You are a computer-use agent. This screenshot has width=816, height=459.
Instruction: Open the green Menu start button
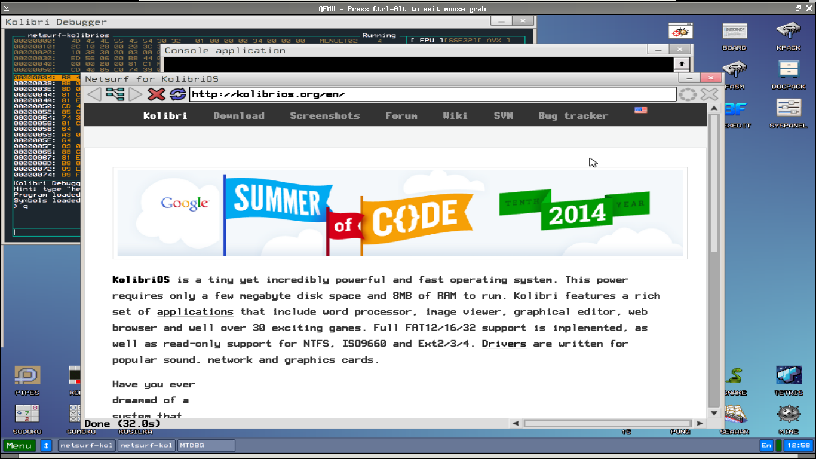pos(19,445)
